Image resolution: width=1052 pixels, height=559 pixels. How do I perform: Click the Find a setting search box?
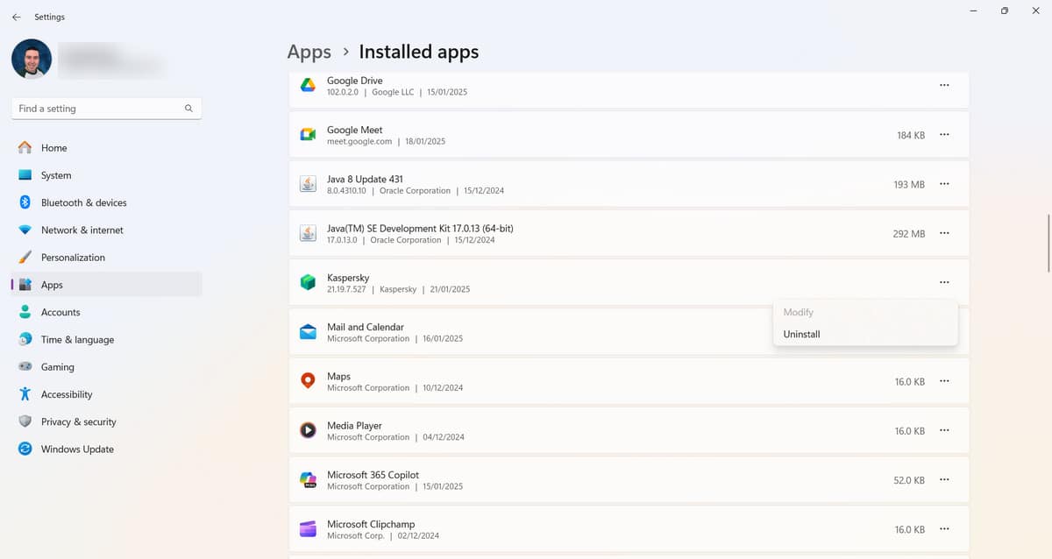click(x=106, y=109)
